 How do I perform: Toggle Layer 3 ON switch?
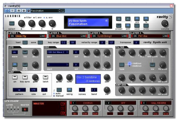coord(93,36)
